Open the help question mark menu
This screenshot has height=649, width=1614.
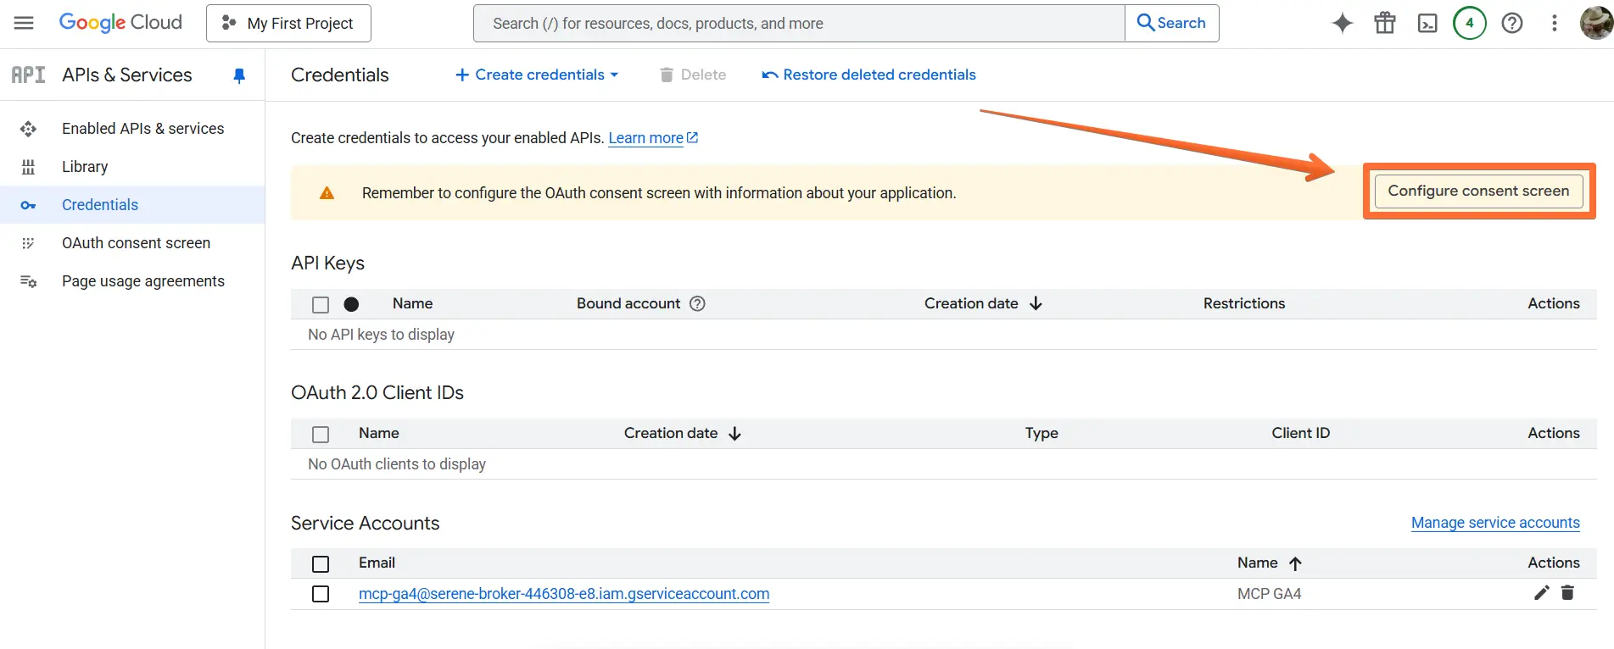1512,23
